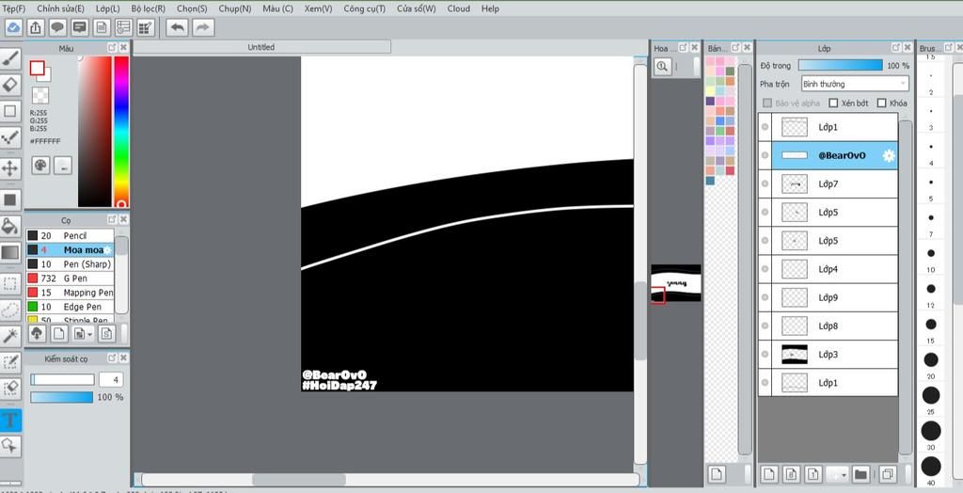Viewport: 963px width, 493px height.
Task: Click the rainbow hue bar
Action: click(121, 132)
